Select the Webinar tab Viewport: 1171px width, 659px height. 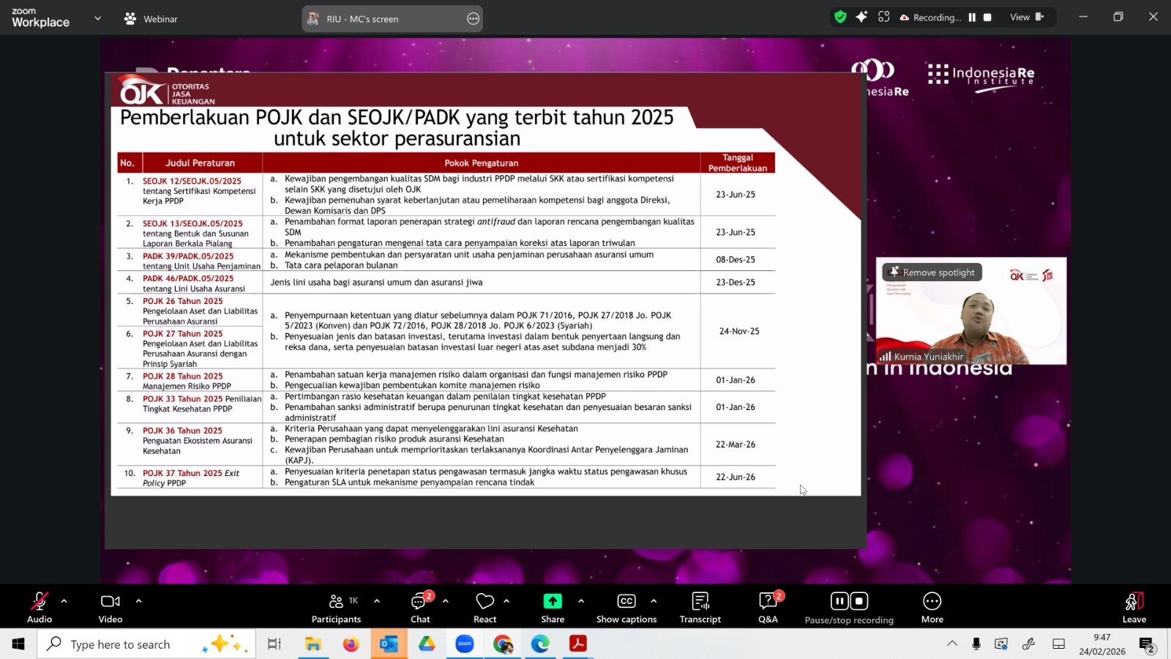[x=151, y=19]
